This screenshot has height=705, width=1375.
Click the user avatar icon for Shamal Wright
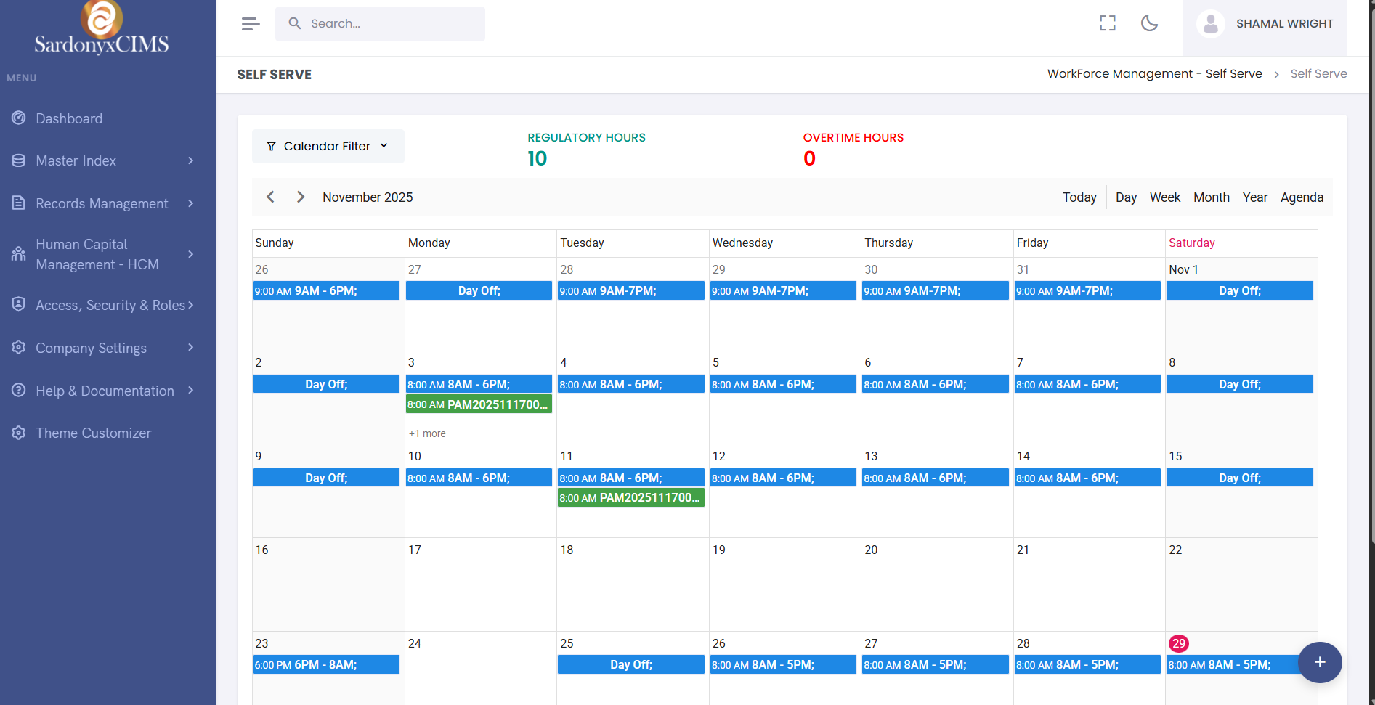point(1210,24)
